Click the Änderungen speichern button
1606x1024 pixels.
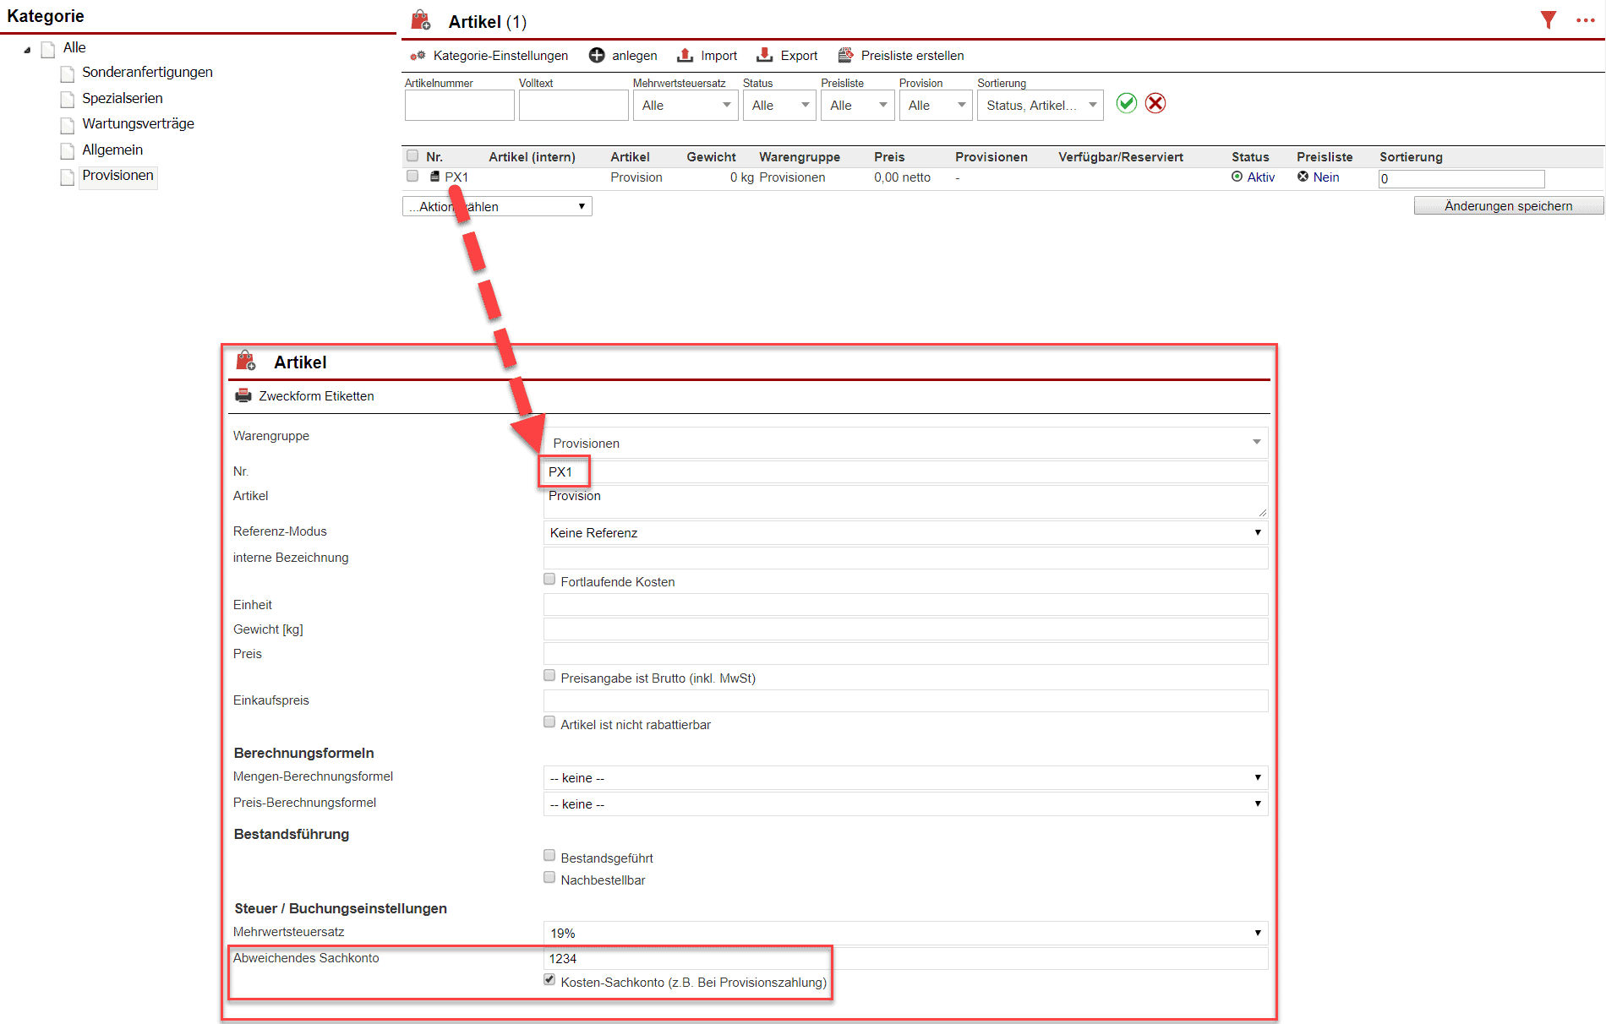pyautogui.click(x=1508, y=206)
